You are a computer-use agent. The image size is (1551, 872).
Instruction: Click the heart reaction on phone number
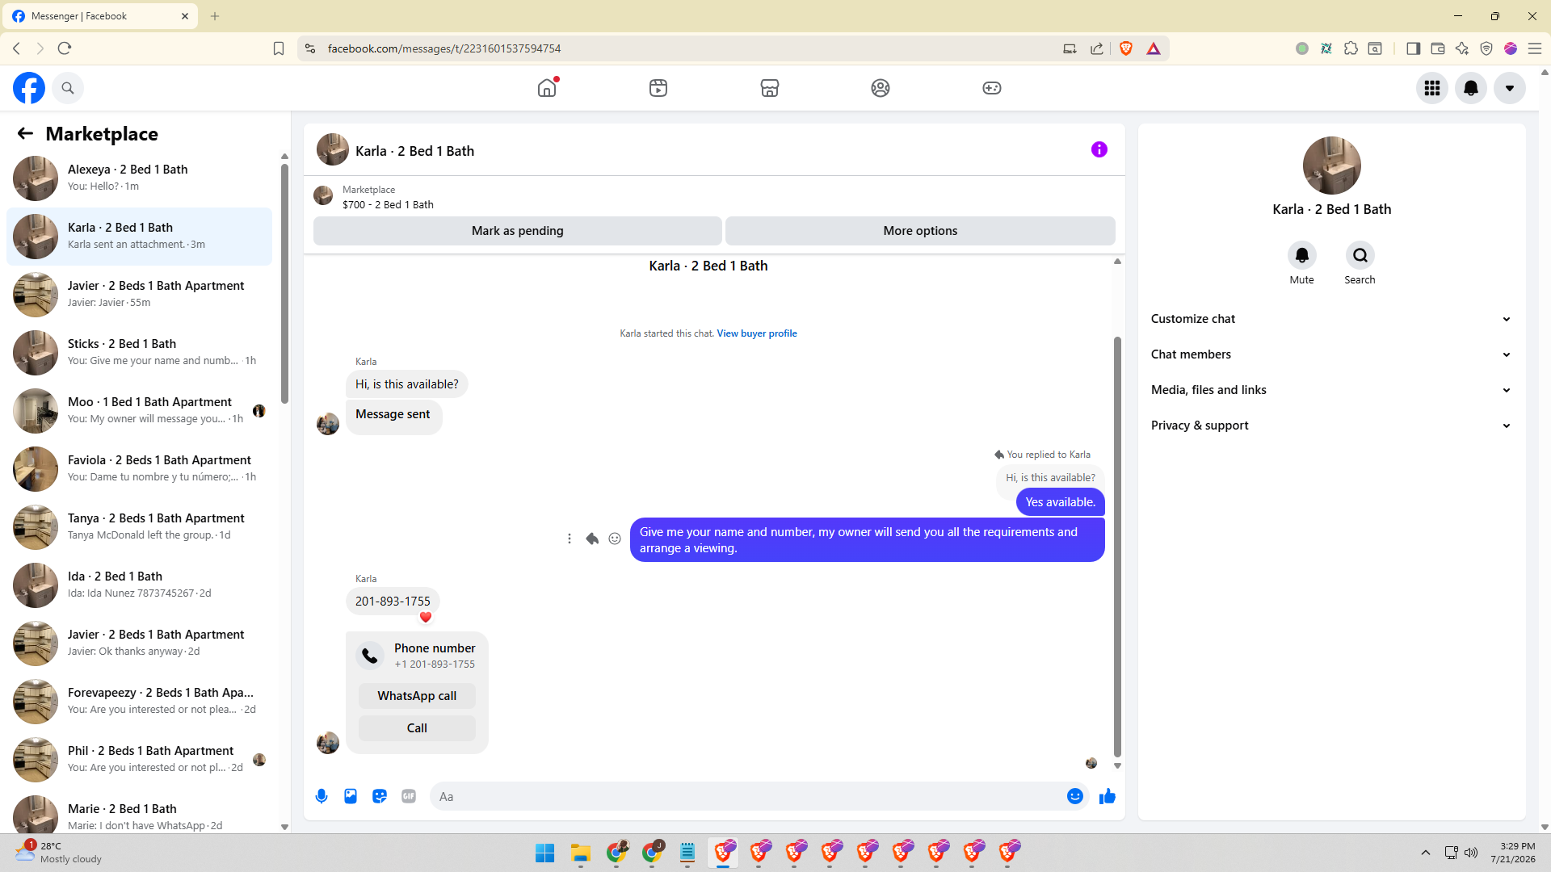coord(426,618)
